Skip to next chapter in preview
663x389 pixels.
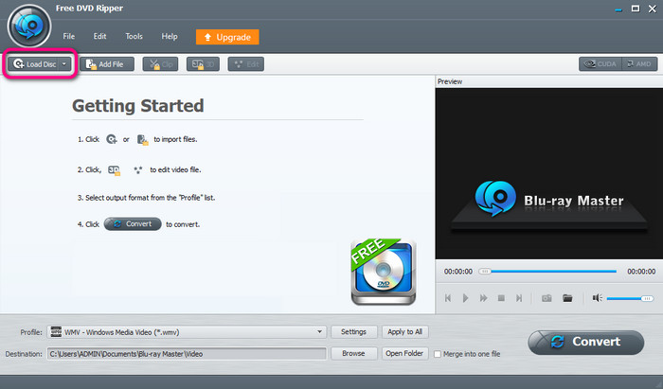click(x=519, y=298)
